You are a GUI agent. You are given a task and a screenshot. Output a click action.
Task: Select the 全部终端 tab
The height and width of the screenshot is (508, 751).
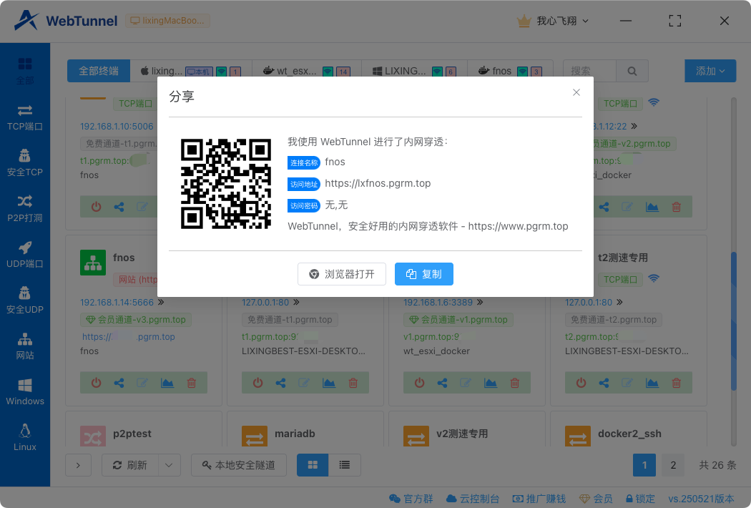(99, 71)
